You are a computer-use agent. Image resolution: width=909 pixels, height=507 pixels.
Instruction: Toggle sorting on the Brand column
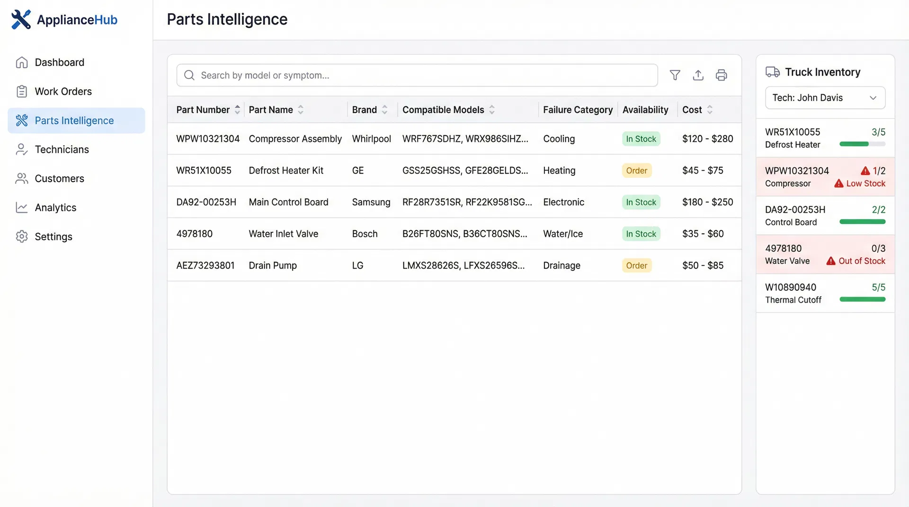point(385,109)
